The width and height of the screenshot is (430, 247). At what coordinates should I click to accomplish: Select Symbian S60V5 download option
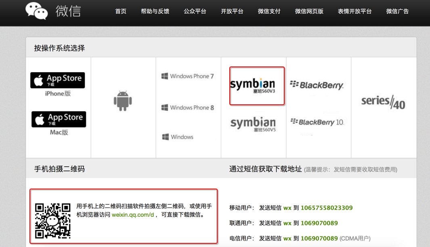pos(253,125)
